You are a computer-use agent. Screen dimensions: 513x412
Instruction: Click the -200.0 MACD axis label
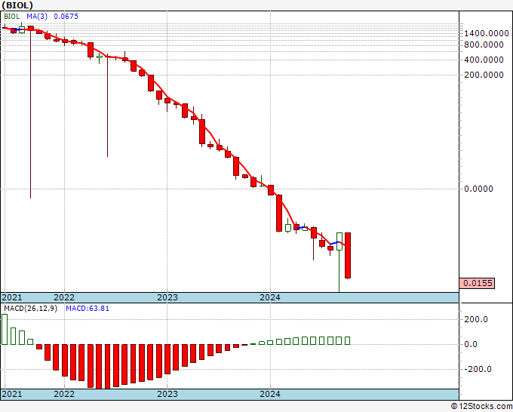coord(478,370)
